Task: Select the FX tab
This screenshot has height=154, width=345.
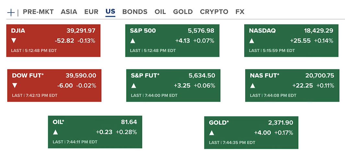Action: pos(240,12)
